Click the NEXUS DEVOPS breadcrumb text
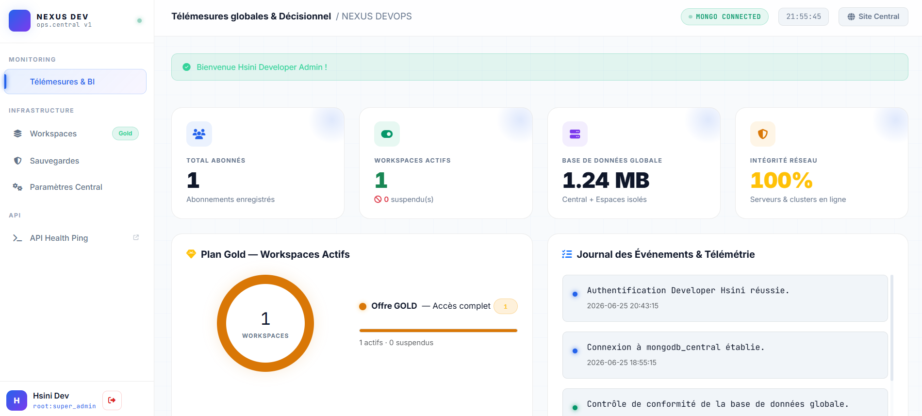The width and height of the screenshot is (922, 416). coord(377,16)
